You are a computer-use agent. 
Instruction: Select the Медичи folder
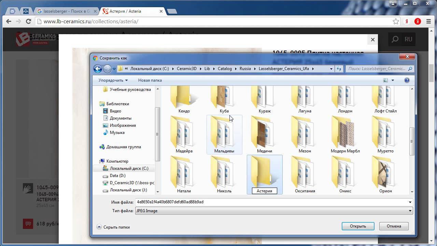265,135
